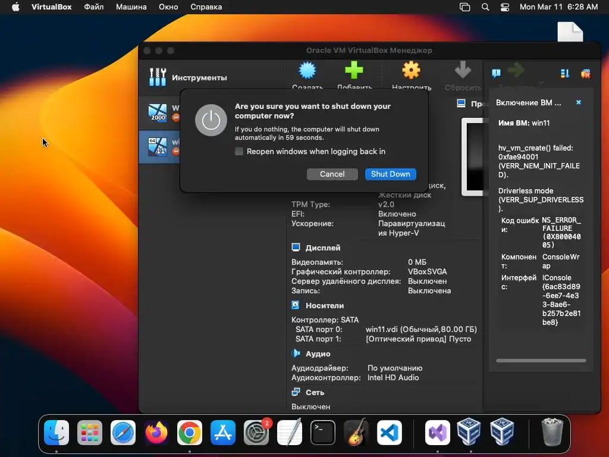Image resolution: width=609 pixels, height=457 pixels.
Task: Click the Сеть section network icon
Action: [296, 392]
